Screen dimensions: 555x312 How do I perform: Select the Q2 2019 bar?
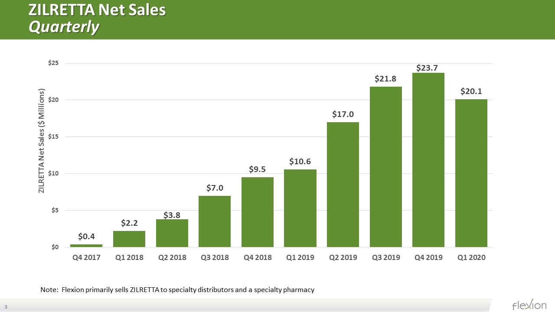pos(343,185)
